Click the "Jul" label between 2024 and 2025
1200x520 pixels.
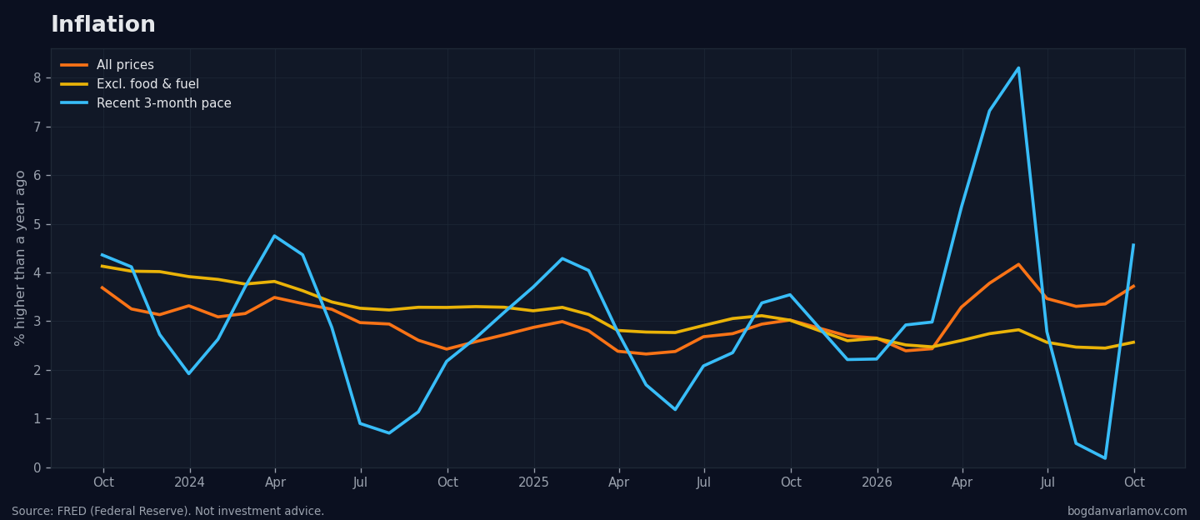coord(360,482)
